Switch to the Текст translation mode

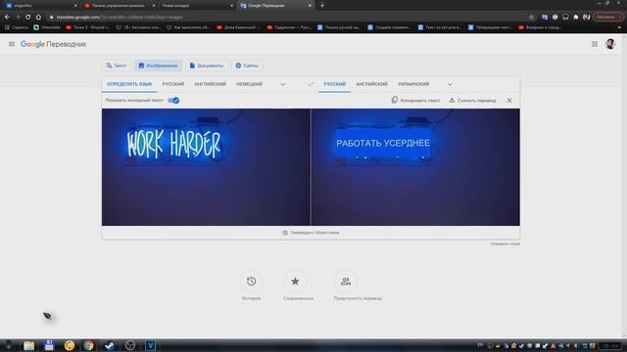116,66
